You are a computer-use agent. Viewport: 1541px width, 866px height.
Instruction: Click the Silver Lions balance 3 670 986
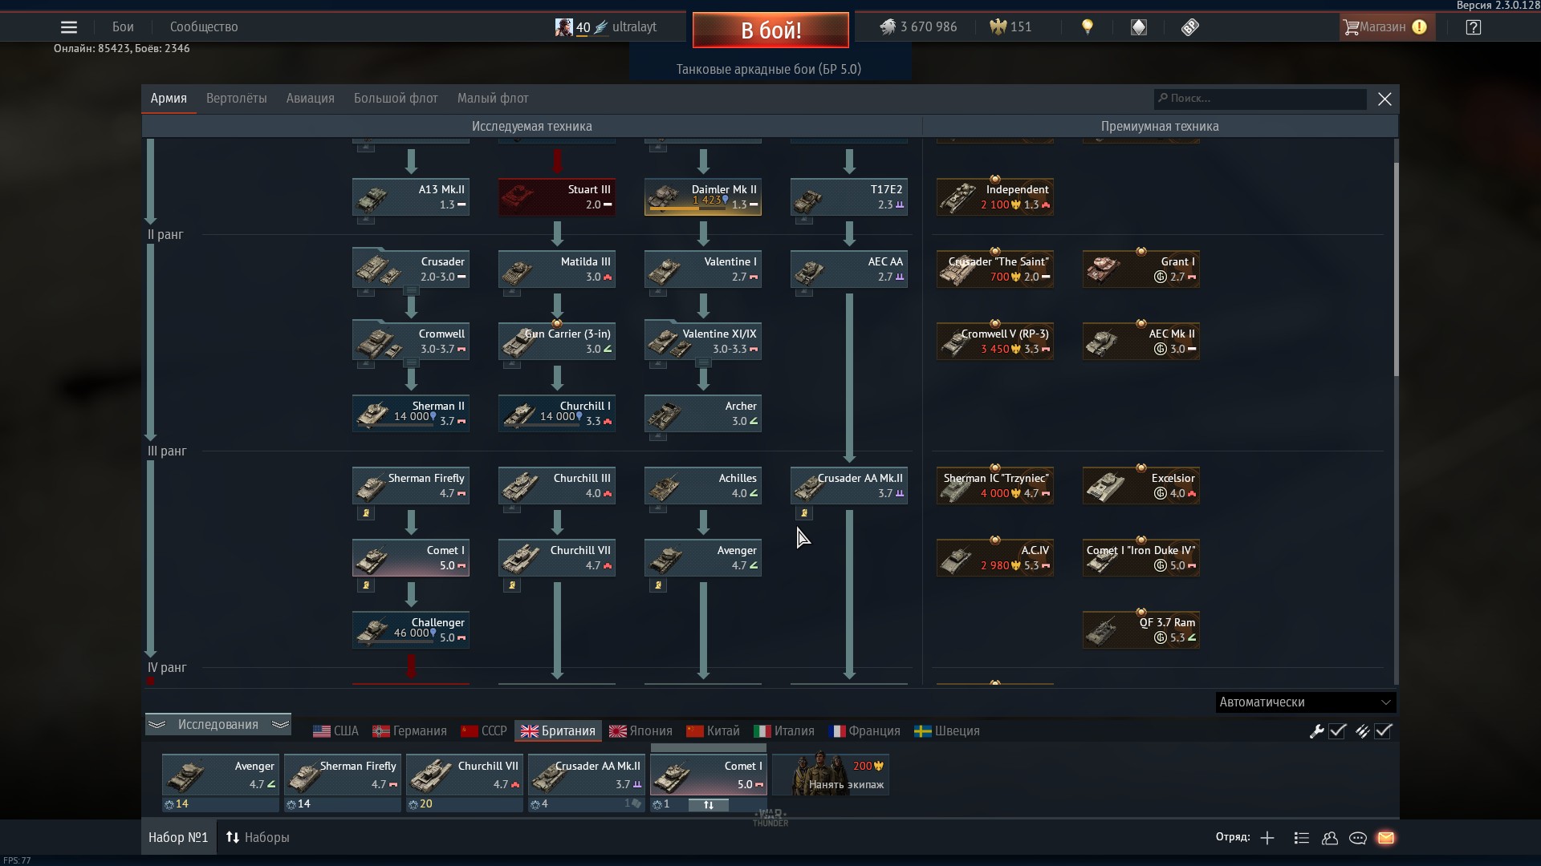tap(918, 27)
